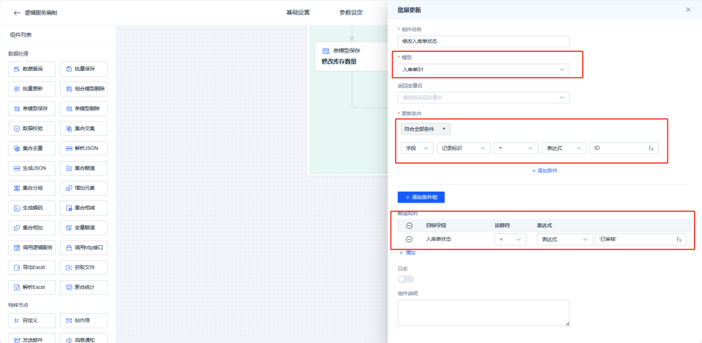Open fx editor in the ID condition field
The image size is (702, 343).
(x=652, y=148)
